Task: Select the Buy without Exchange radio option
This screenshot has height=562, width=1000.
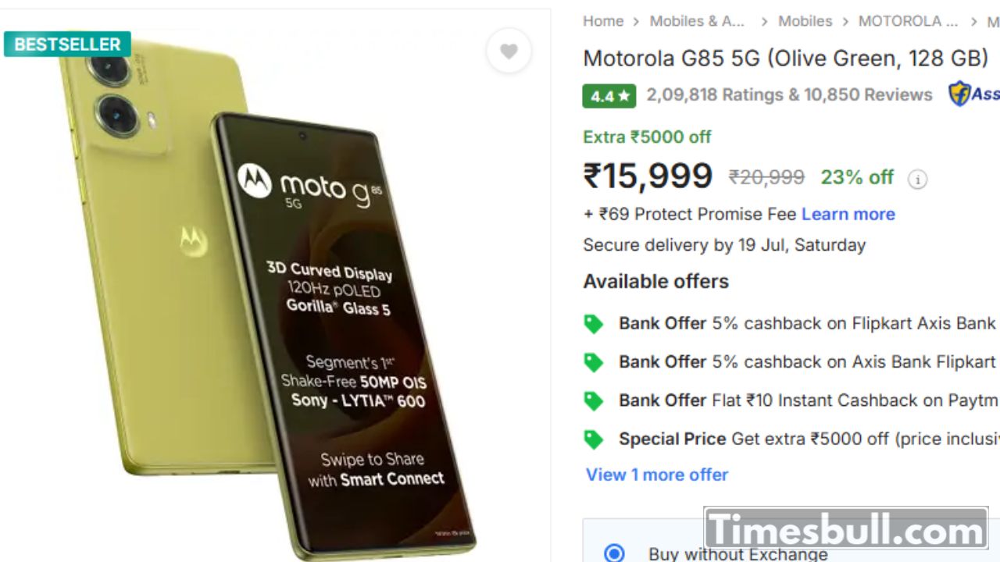Action: pyautogui.click(x=615, y=553)
